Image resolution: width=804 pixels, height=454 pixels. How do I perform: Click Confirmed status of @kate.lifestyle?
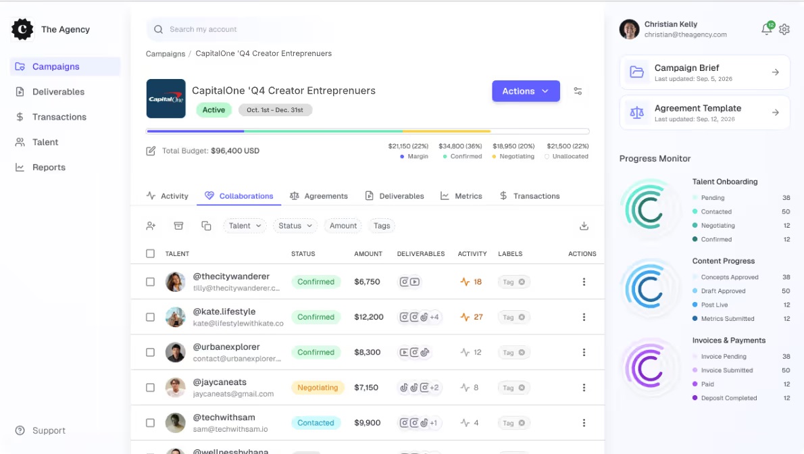pyautogui.click(x=316, y=317)
